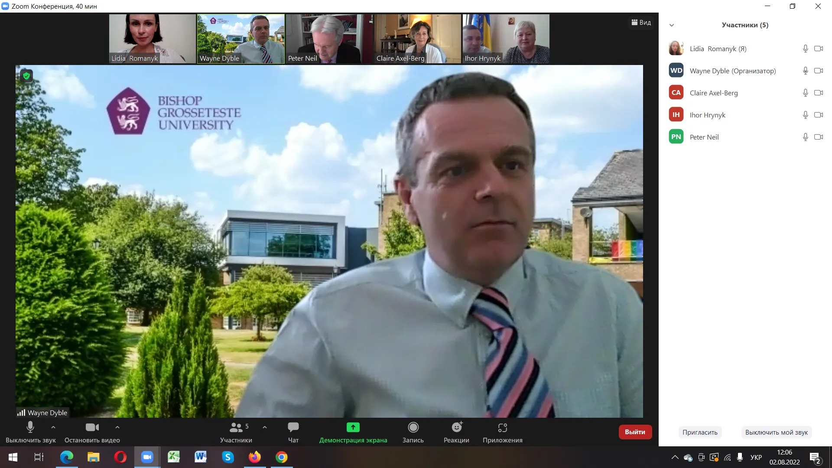Toggle Wayne Dyble's microphone icon in participant list
This screenshot has width=832, height=468.
tap(805, 71)
